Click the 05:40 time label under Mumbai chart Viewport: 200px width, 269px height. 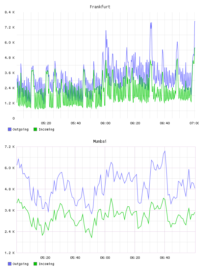click(x=75, y=258)
